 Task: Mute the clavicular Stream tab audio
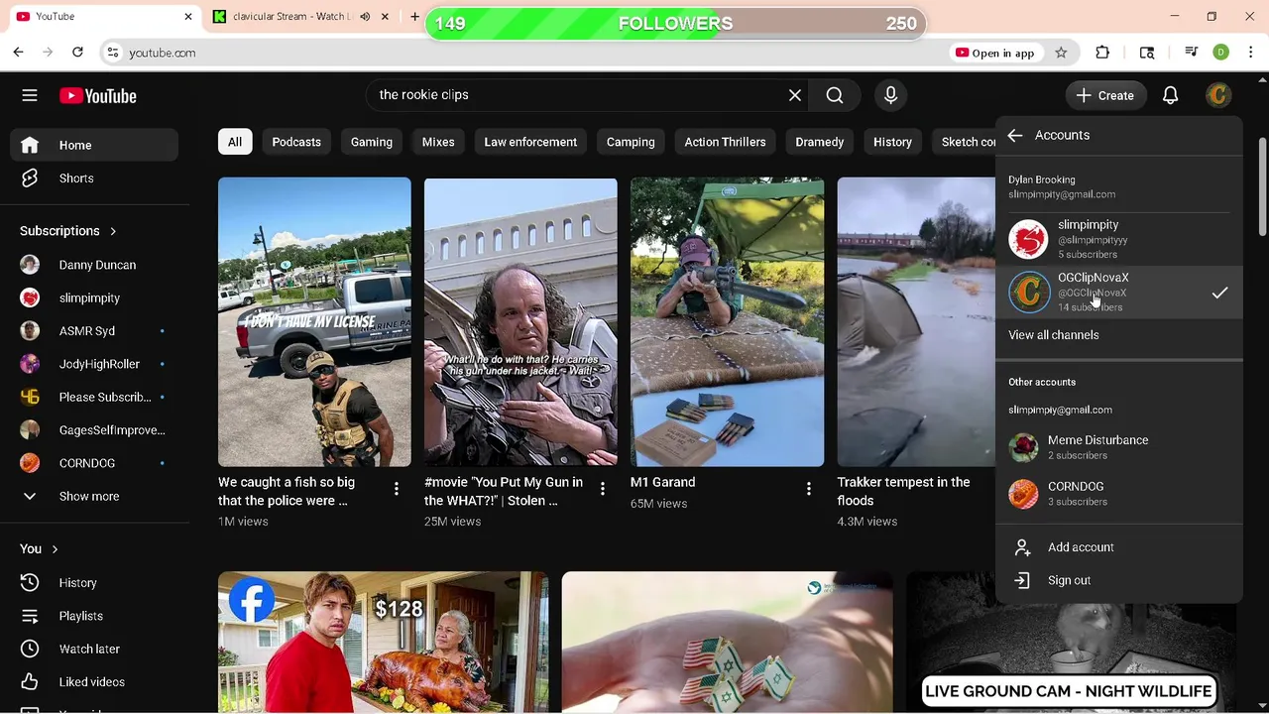point(365,17)
